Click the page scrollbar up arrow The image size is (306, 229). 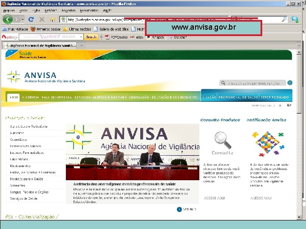click(299, 53)
